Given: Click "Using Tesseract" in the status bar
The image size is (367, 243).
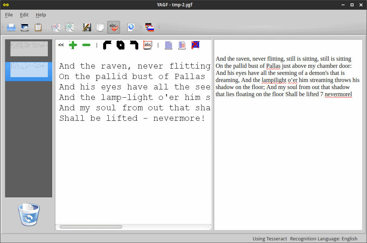Looking at the screenshot, I should tap(269, 239).
